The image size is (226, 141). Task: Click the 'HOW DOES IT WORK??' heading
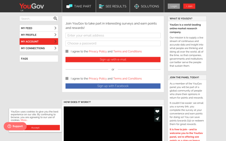(77, 102)
